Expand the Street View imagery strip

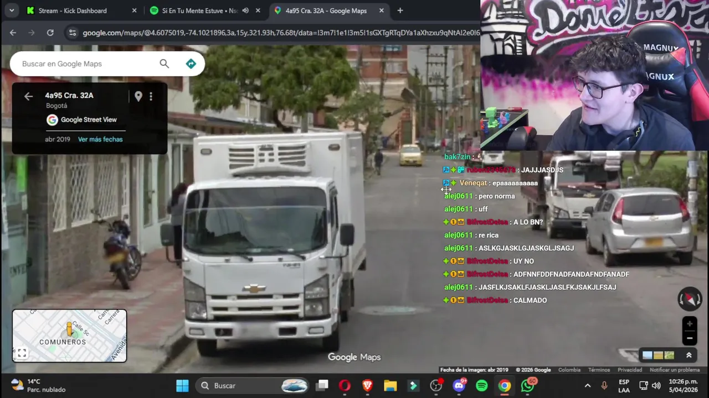point(689,355)
